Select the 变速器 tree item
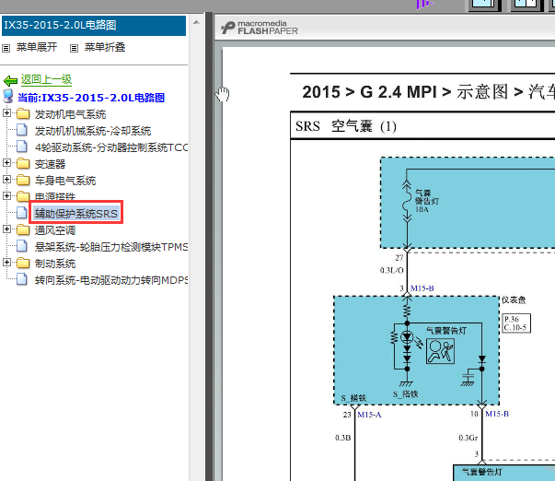This screenshot has width=555, height=481. [x=50, y=164]
